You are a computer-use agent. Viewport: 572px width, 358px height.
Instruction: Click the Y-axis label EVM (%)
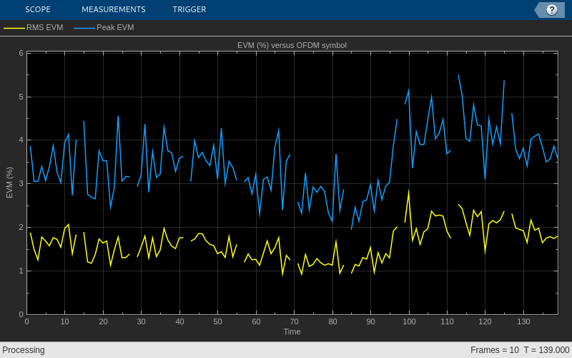9,183
